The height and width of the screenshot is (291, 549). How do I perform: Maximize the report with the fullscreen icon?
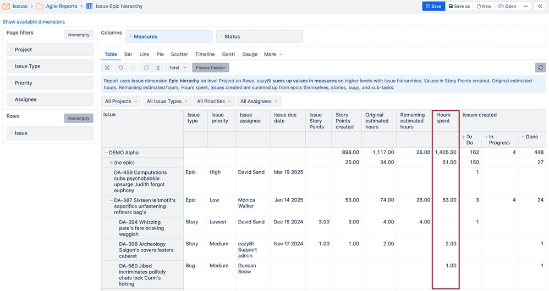coord(107,68)
